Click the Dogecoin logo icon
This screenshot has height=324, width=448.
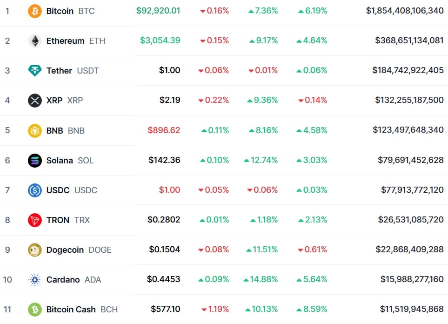(35, 250)
